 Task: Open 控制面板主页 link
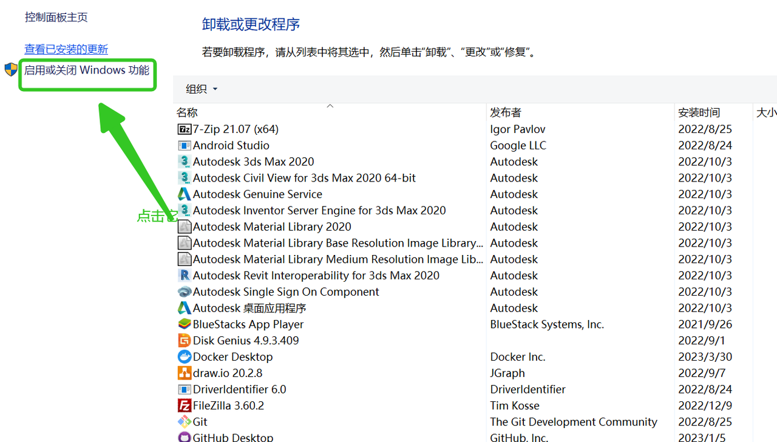(x=56, y=18)
